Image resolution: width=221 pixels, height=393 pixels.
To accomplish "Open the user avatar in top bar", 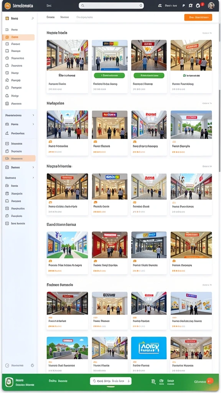I will [x=211, y=5].
